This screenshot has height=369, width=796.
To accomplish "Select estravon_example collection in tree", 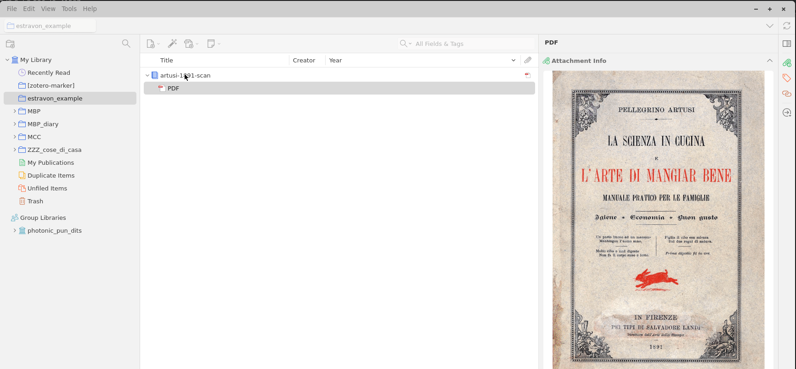I will coord(70,98).
